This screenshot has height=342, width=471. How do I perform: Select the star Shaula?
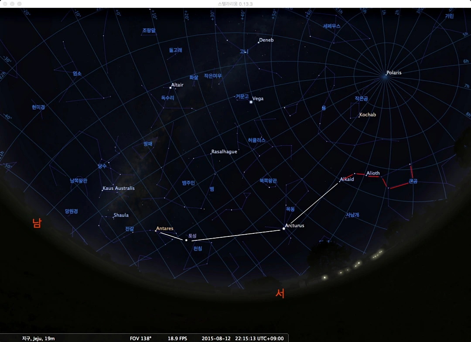(113, 218)
